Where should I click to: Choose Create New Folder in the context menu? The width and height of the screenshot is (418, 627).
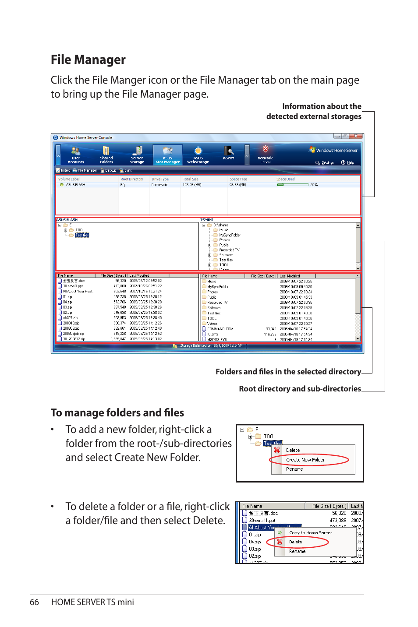pos(305,460)
